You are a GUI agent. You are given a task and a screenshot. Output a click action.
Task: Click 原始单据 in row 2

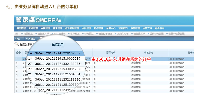click(136, 63)
